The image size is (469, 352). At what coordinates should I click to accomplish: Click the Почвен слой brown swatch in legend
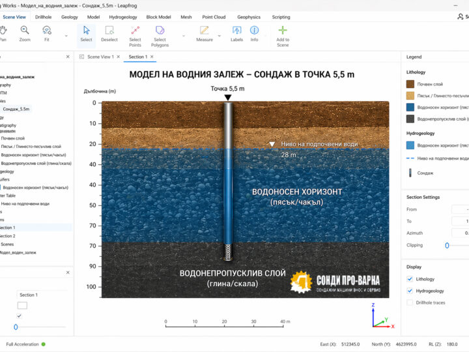[x=410, y=84]
